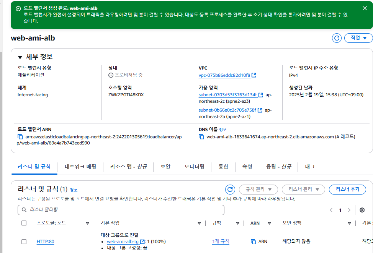Click the web-ami-alb page title

coord(33,38)
